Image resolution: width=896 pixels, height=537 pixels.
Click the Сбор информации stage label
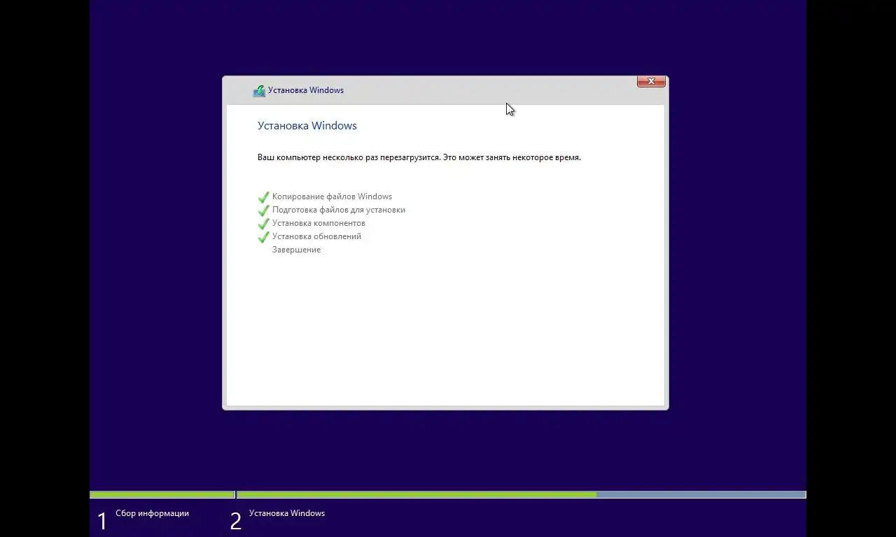(x=152, y=513)
